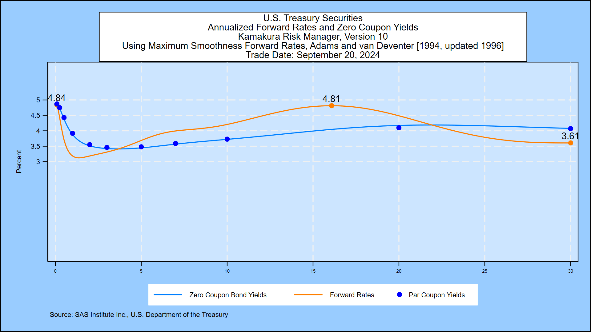
Task: Click the data label showing 4.84
Action: 56,98
